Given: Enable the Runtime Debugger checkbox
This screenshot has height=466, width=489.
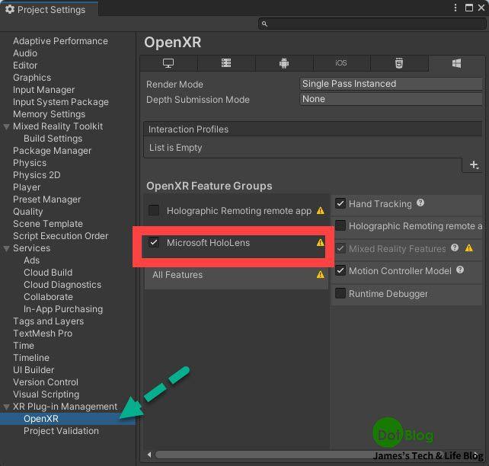Looking at the screenshot, I should [340, 293].
